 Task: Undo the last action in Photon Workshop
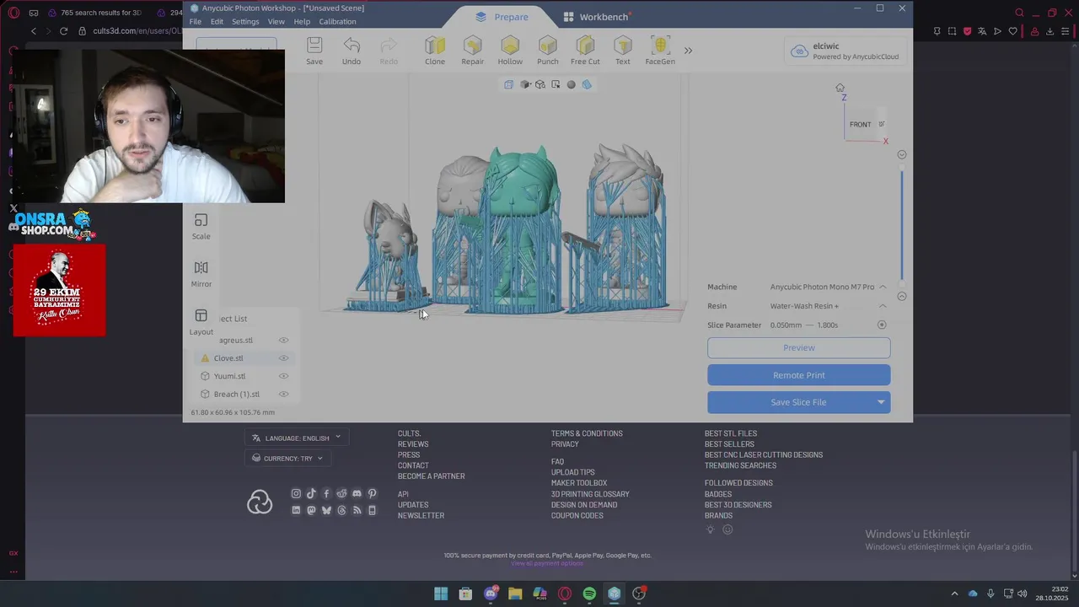coord(352,51)
